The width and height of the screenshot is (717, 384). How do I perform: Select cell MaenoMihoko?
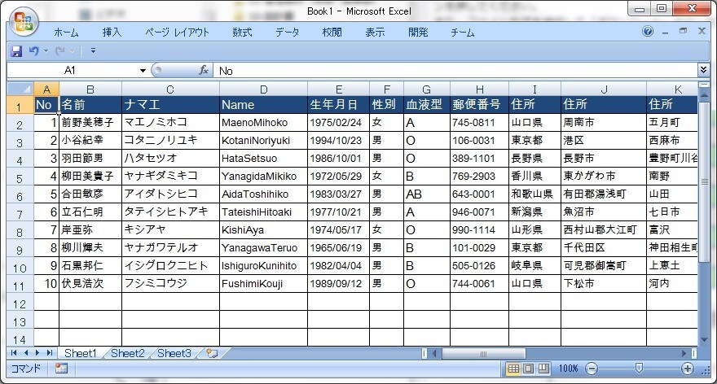[x=263, y=122]
